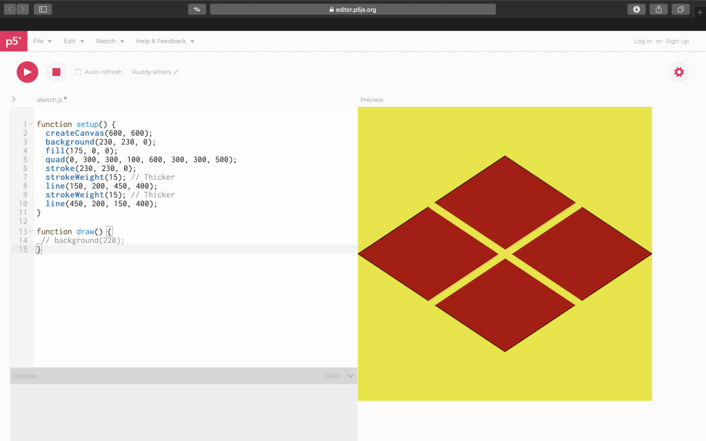Viewport: 706px width, 441px height.
Task: Open a new browser tab with plus
Action: point(699,13)
